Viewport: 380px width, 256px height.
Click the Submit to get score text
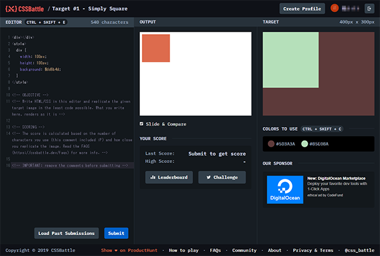click(217, 154)
